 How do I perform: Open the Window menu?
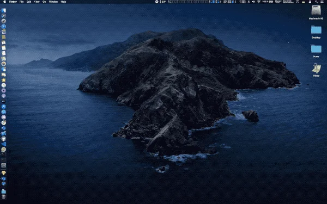click(53, 2)
